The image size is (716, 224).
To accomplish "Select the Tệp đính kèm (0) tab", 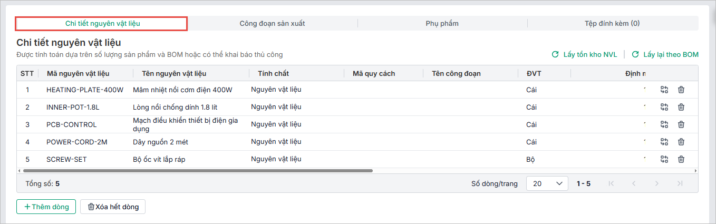I will coord(612,23).
